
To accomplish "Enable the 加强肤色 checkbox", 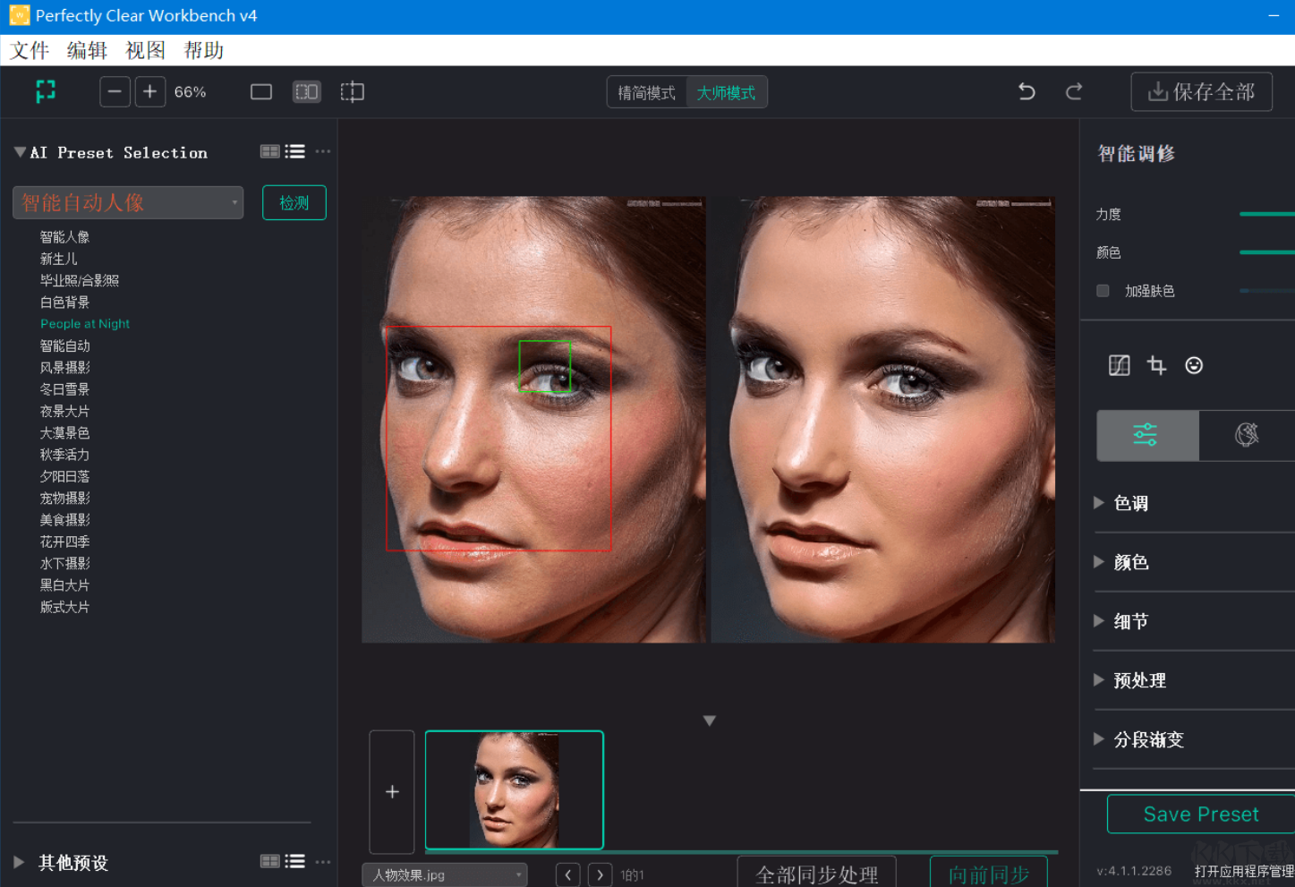I will pos(1103,291).
